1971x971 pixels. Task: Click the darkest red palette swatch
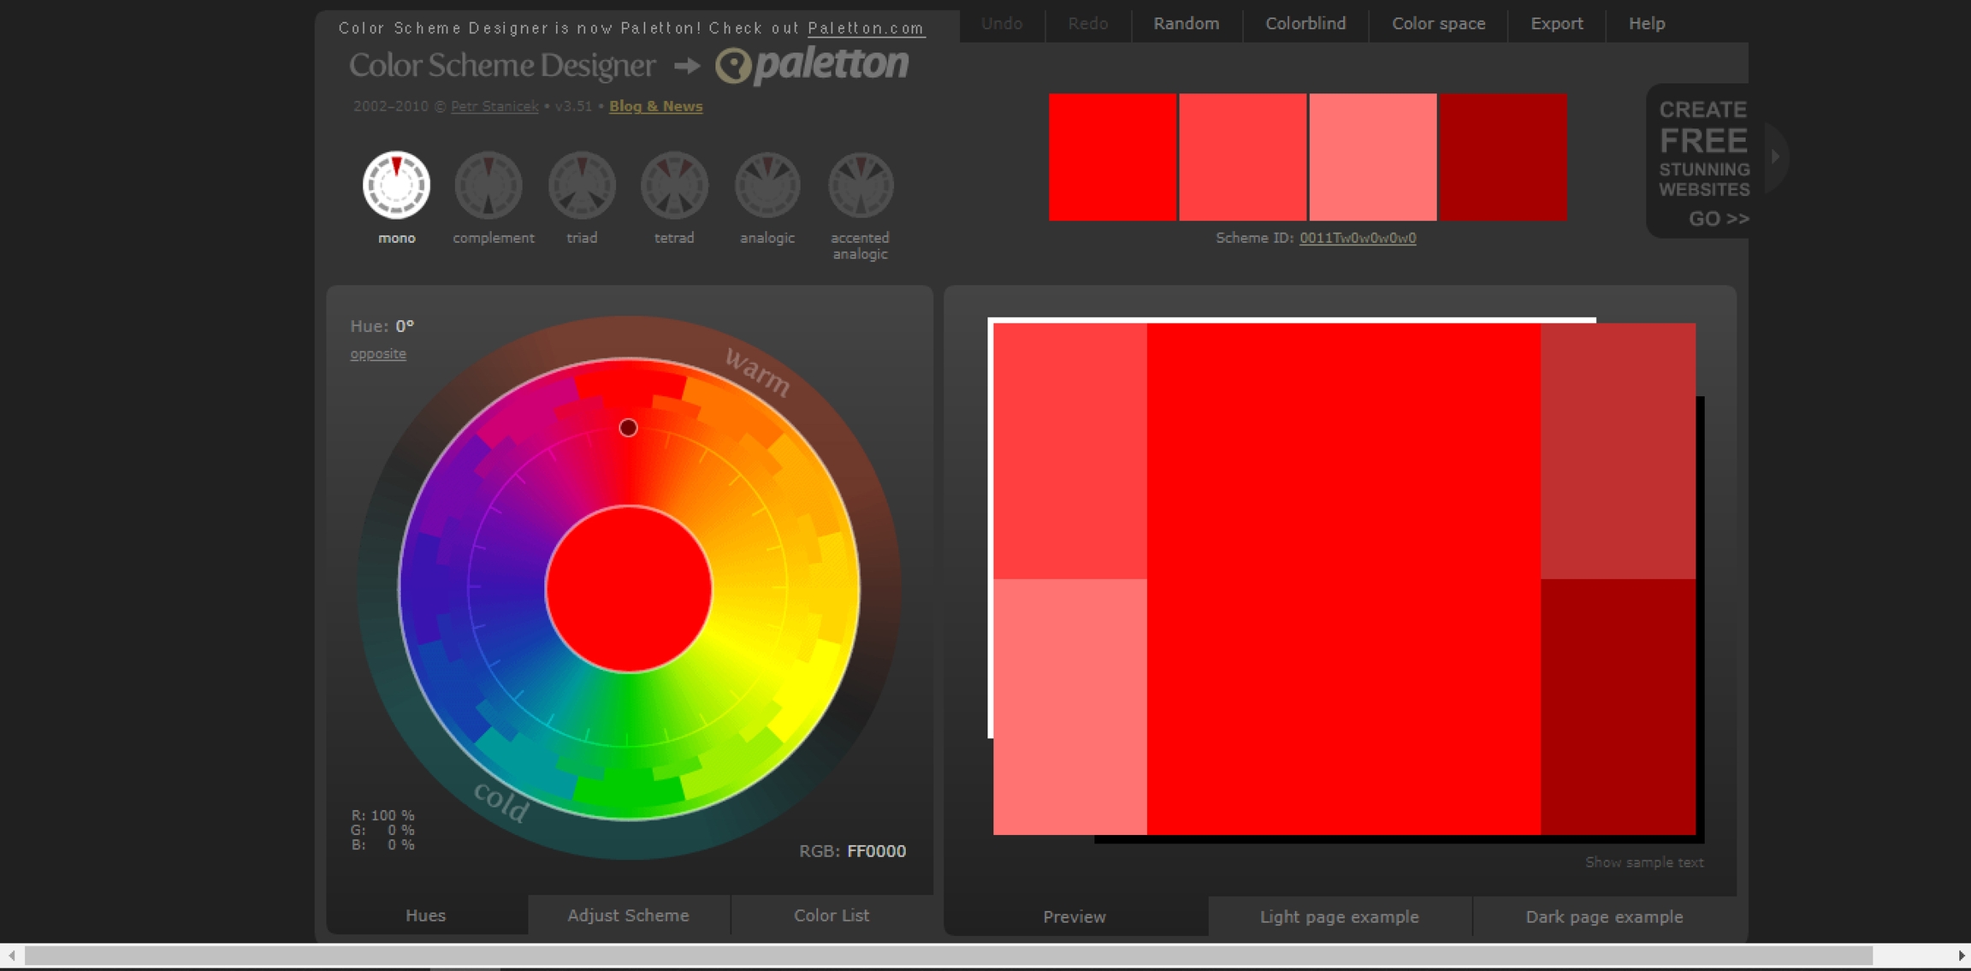pyautogui.click(x=1503, y=157)
